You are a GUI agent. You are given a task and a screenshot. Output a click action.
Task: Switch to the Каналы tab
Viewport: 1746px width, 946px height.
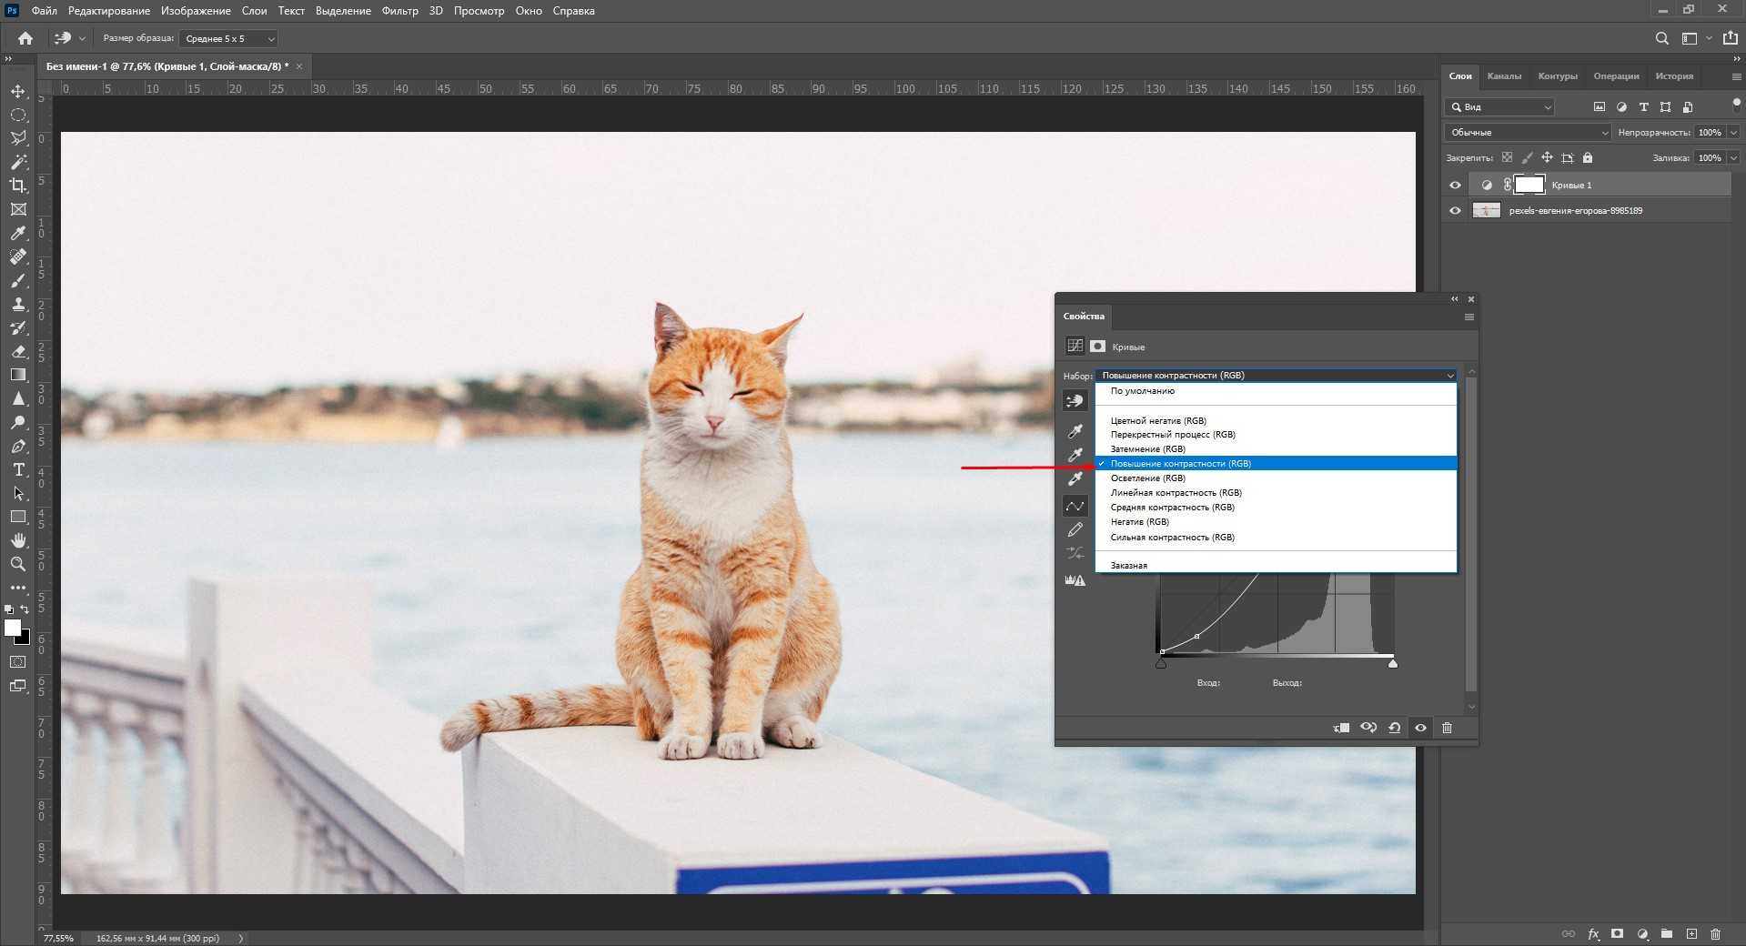(1504, 76)
